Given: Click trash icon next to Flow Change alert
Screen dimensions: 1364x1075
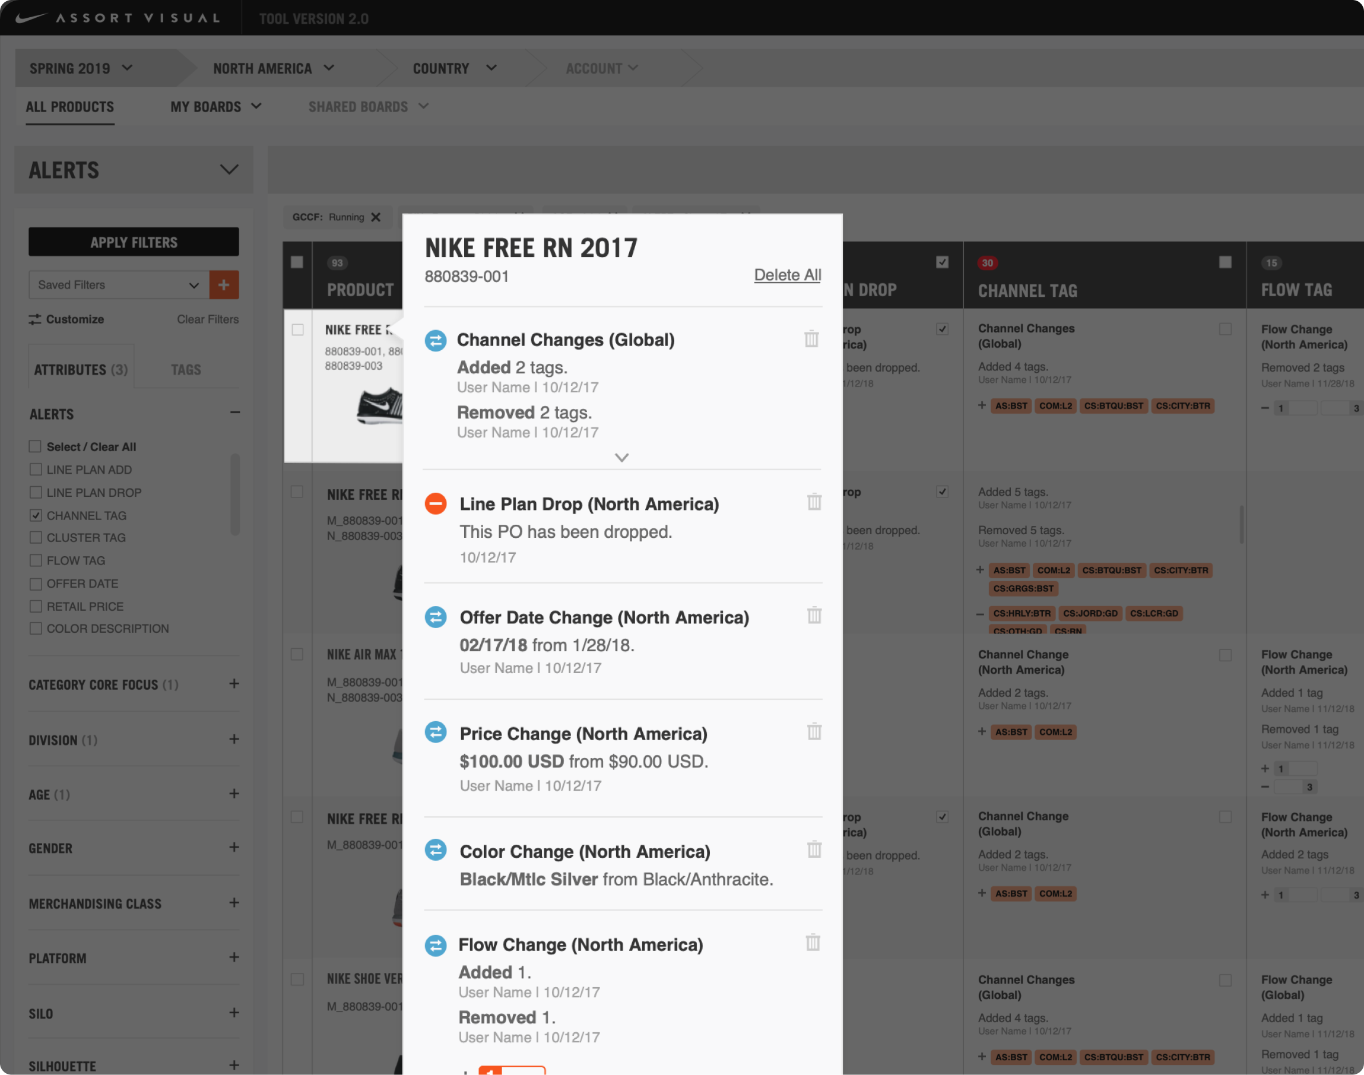Looking at the screenshot, I should 813,943.
